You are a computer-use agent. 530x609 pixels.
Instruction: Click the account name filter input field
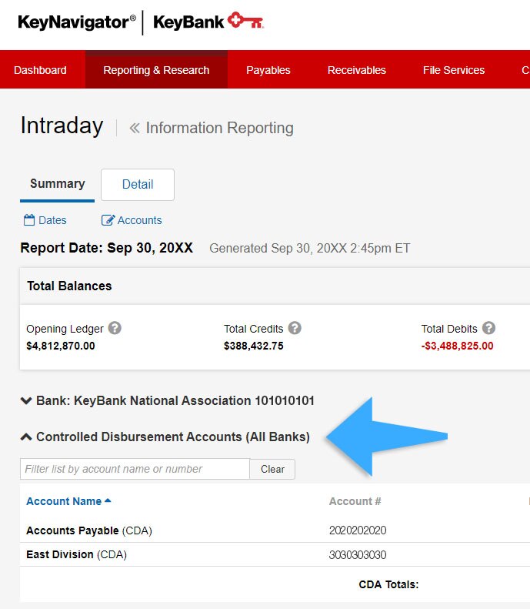click(x=135, y=469)
